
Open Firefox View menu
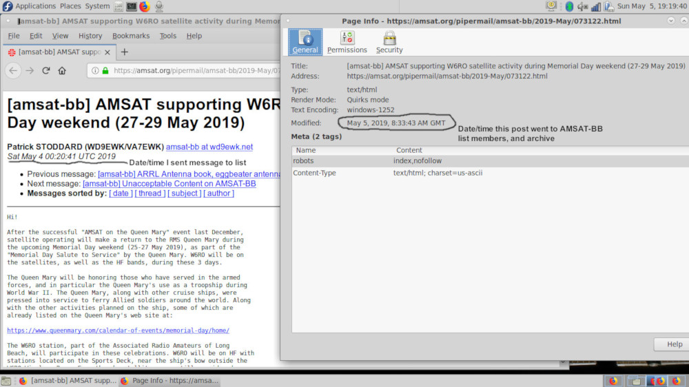tap(60, 36)
